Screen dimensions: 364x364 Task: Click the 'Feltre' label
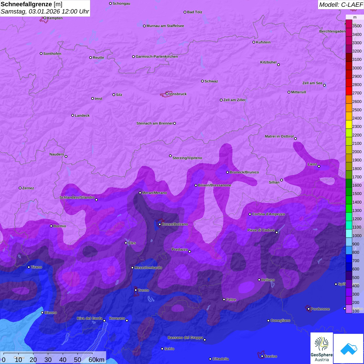231,300
